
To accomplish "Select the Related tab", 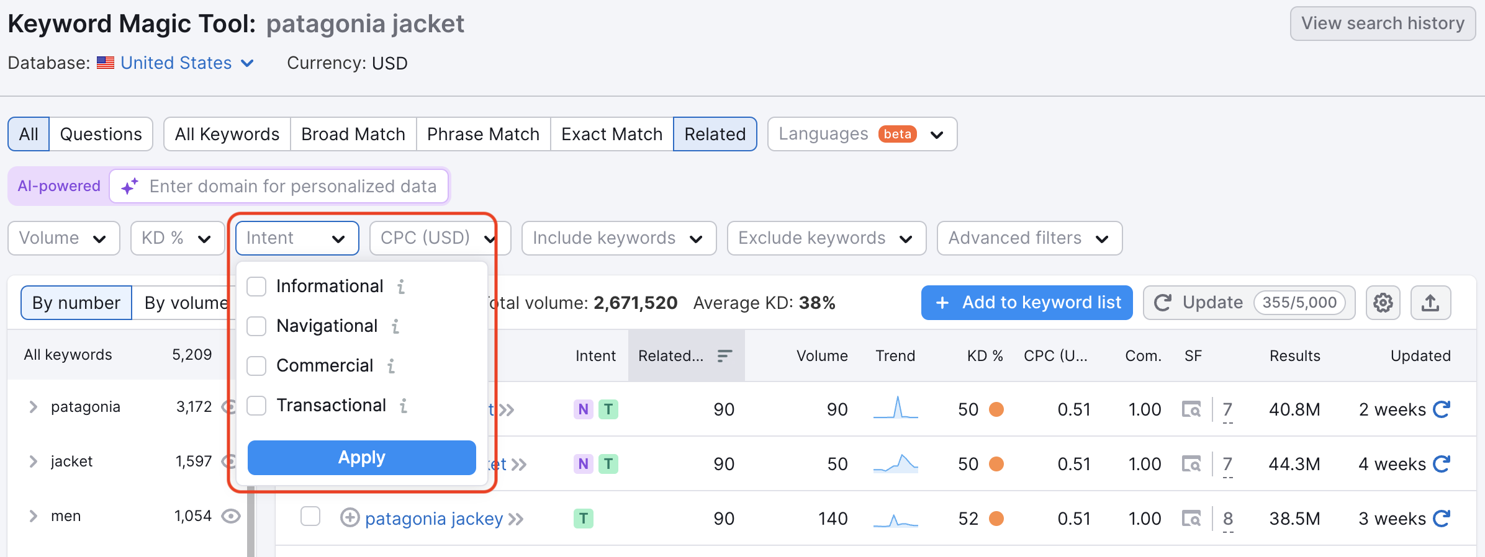I will (x=715, y=134).
